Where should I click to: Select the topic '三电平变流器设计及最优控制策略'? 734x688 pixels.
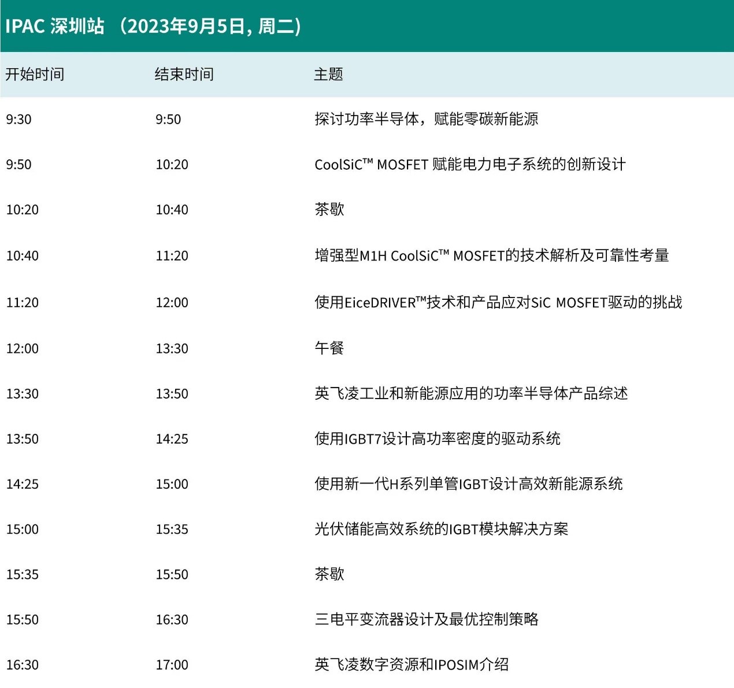427,619
